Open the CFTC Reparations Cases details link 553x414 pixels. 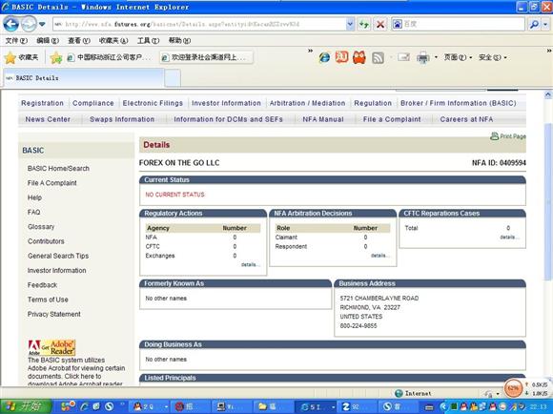(x=509, y=237)
